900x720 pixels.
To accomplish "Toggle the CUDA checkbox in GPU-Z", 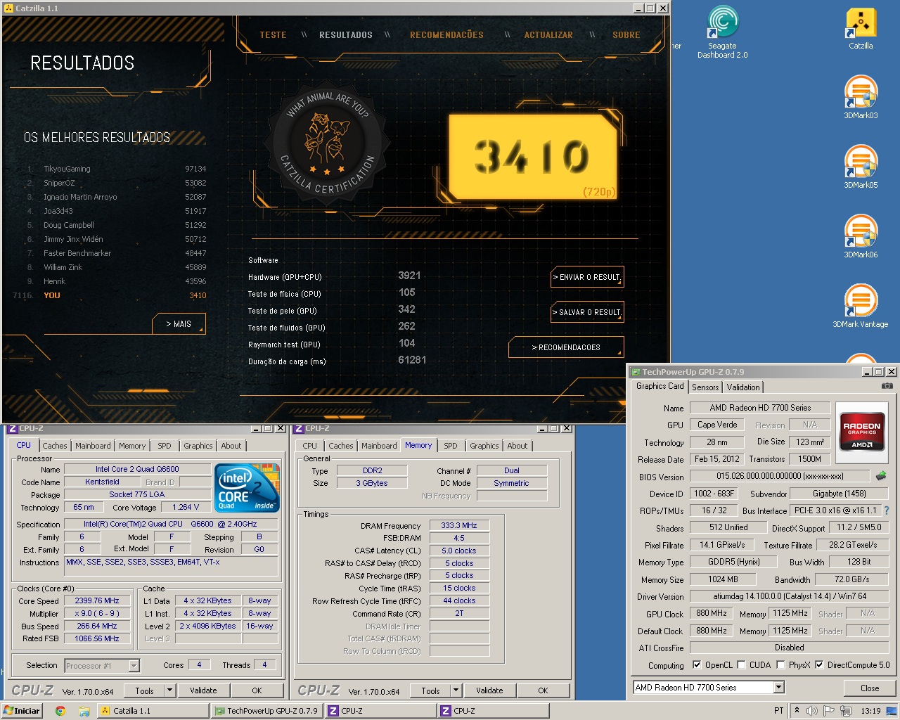I will (741, 664).
